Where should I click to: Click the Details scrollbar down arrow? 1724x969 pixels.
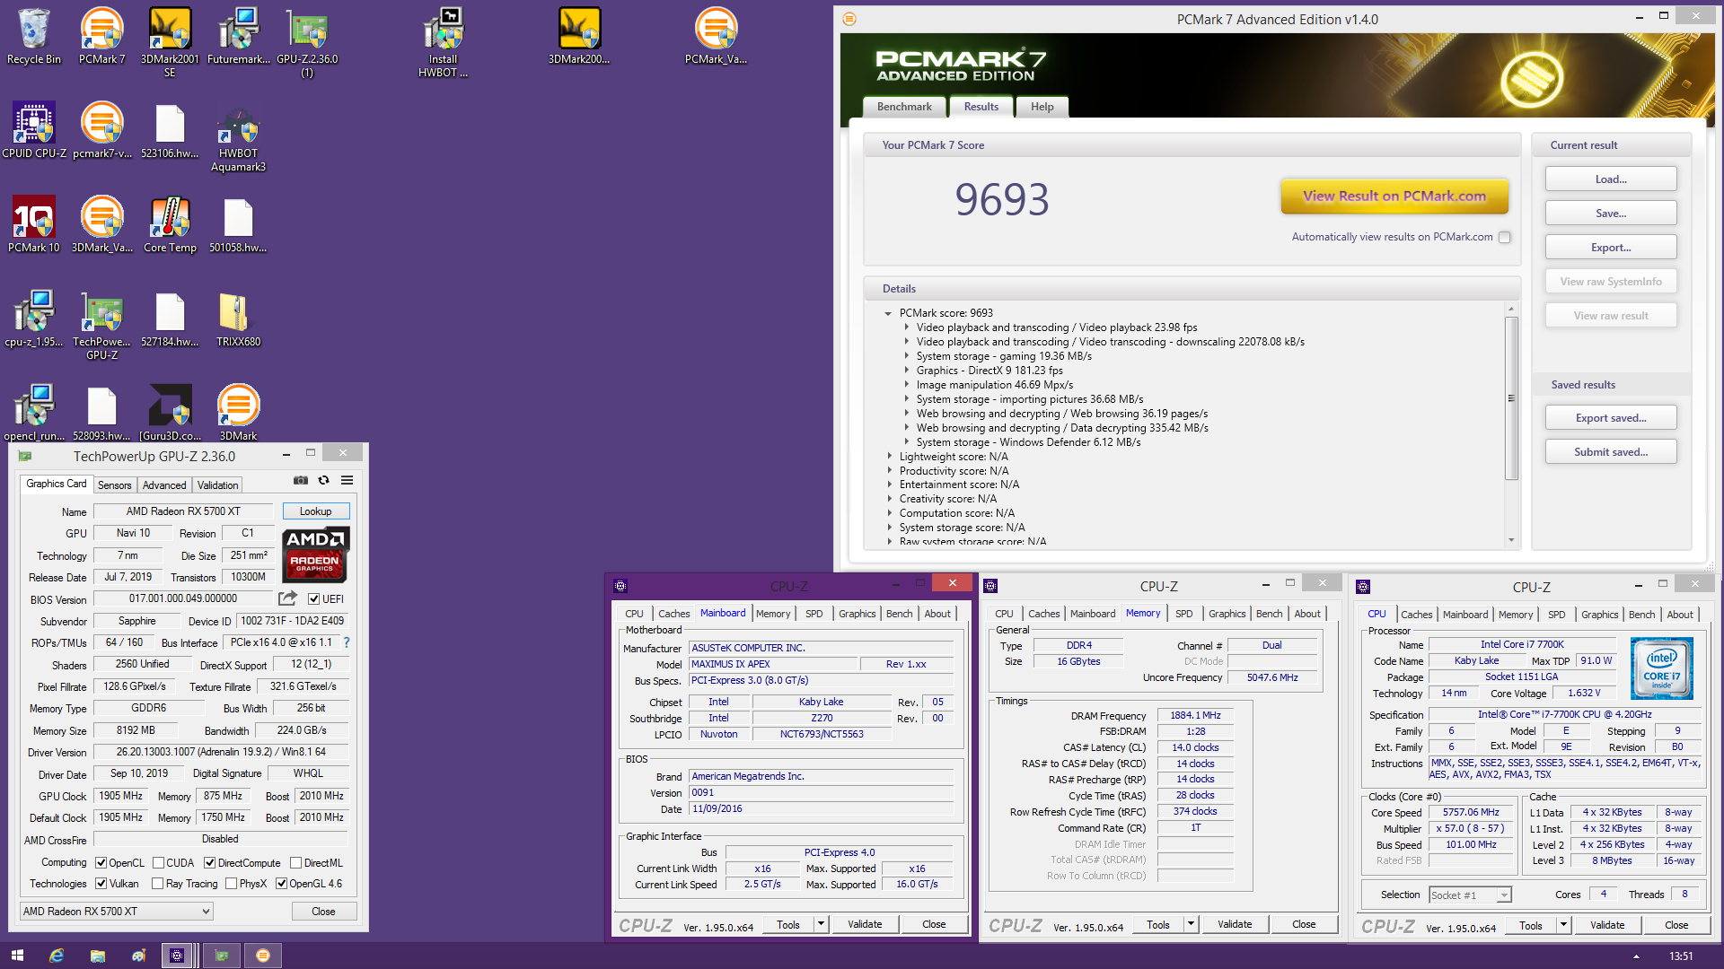[1511, 540]
